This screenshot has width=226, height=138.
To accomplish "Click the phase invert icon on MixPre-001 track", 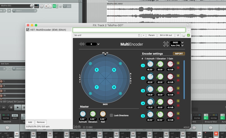I will pos(61,6).
